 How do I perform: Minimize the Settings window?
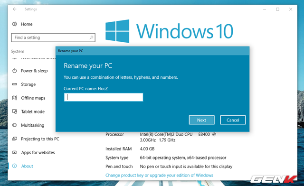point(265,9)
